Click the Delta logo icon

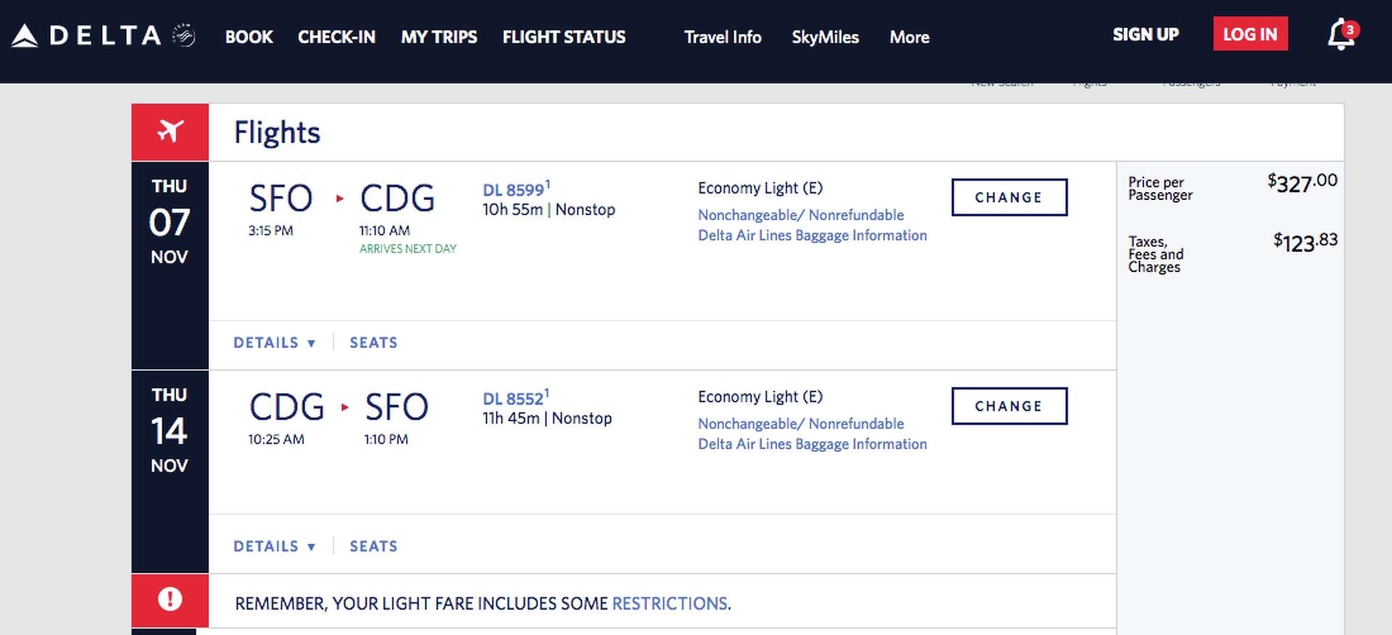click(25, 36)
